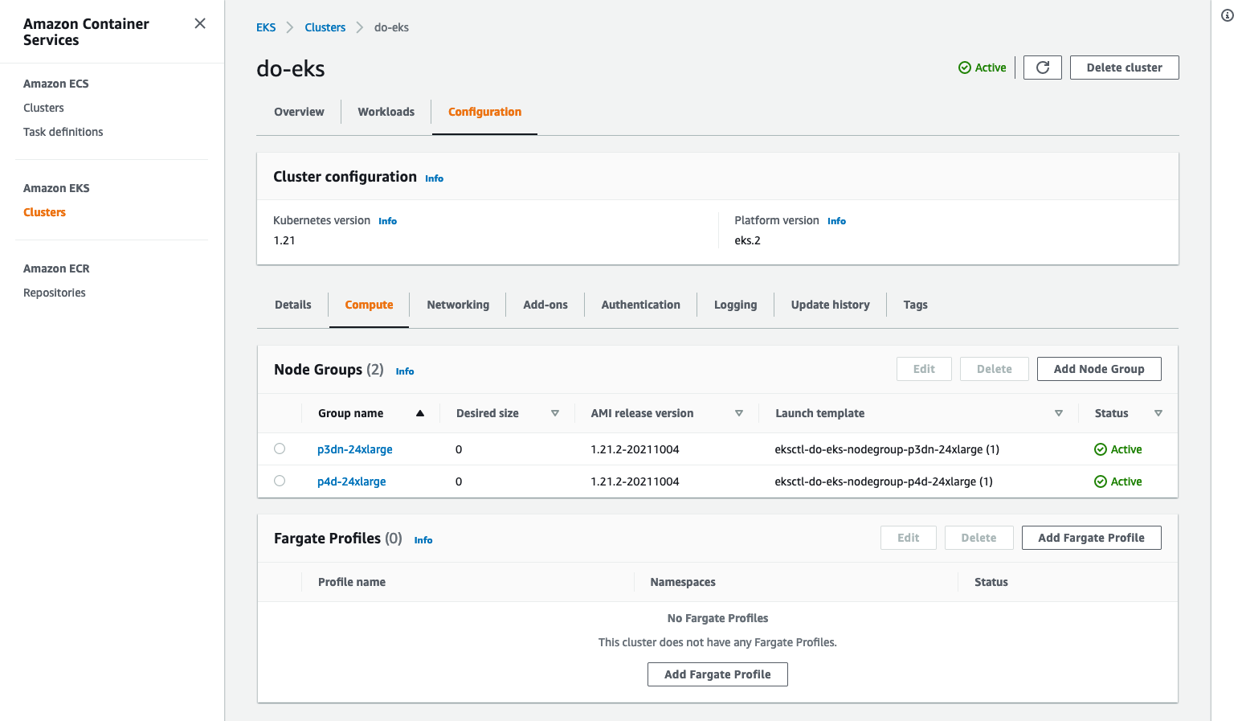This screenshot has width=1242, height=721.
Task: Open the p4d-24xlarge node group link
Action: point(352,481)
